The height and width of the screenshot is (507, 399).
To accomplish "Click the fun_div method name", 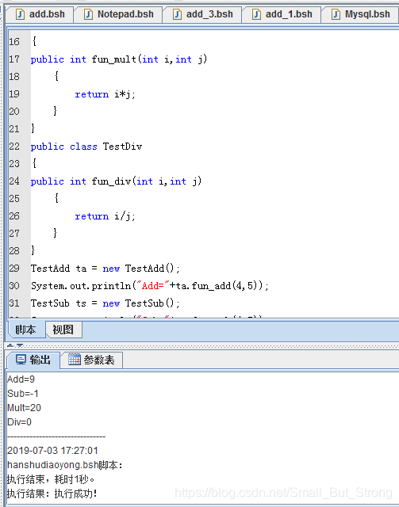I will (111, 181).
